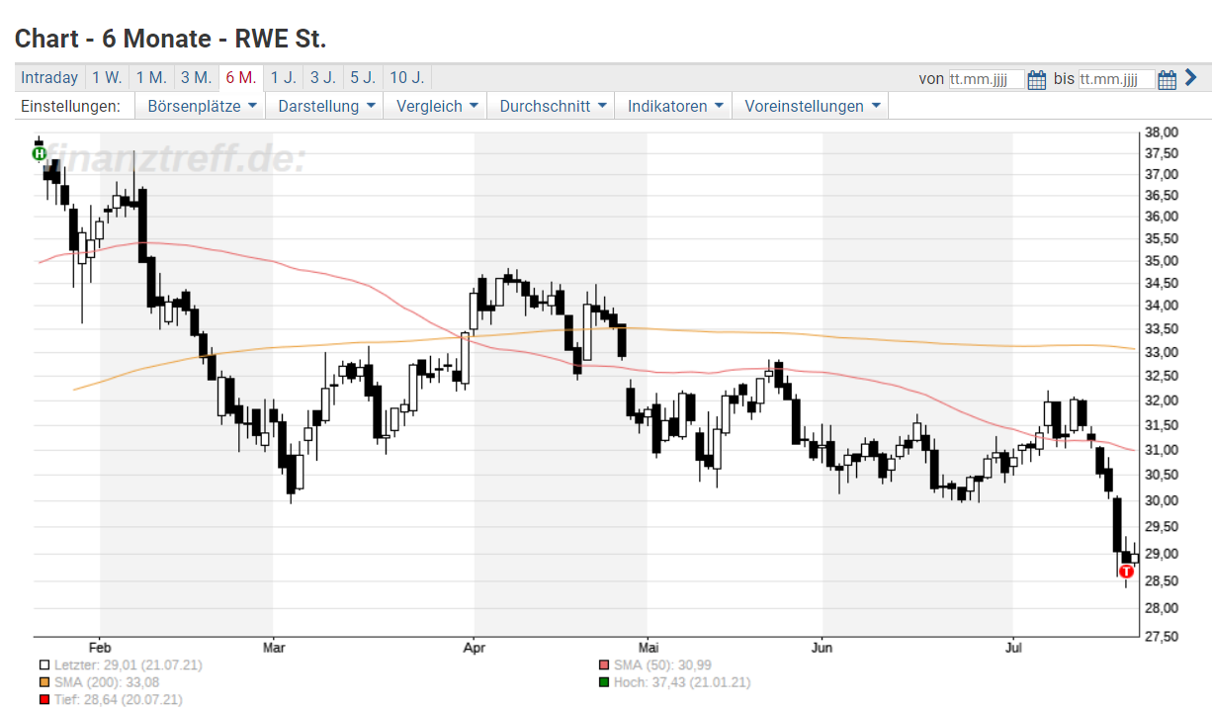
Task: Switch to the Intraday tab
Action: [x=49, y=78]
